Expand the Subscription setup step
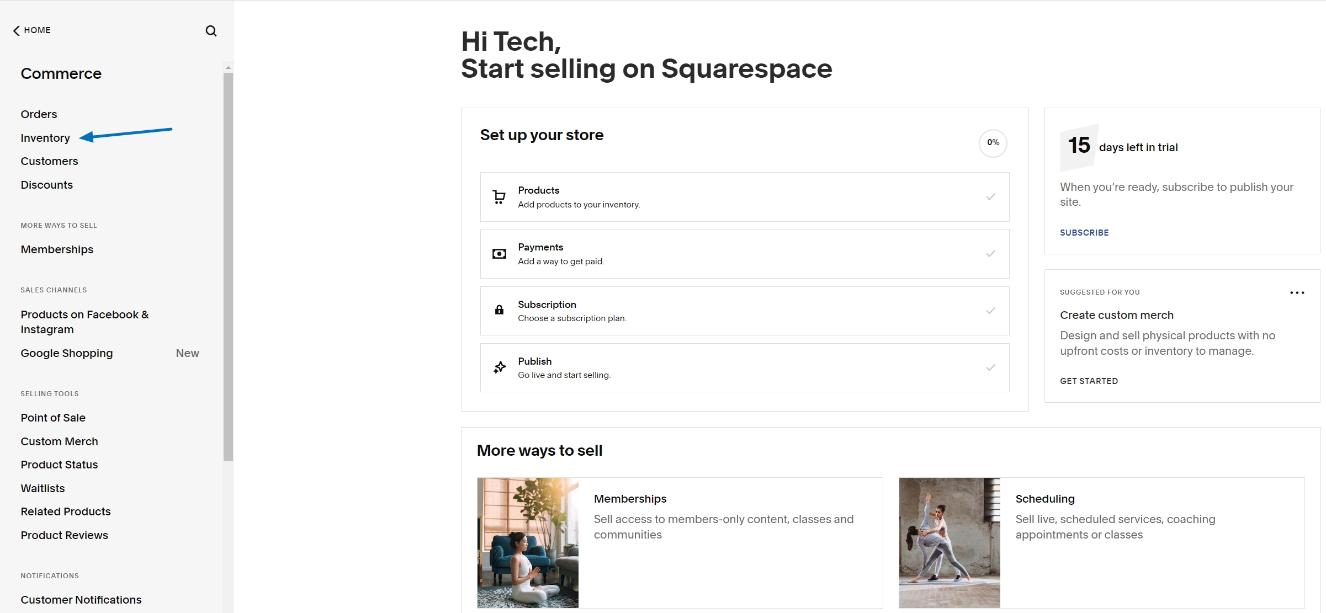The height and width of the screenshot is (613, 1326). (744, 311)
